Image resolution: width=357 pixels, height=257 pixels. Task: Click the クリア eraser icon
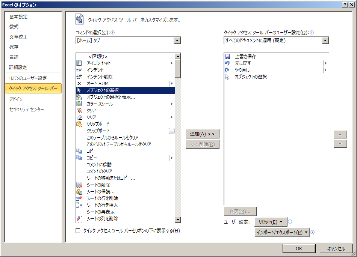tap(79, 117)
